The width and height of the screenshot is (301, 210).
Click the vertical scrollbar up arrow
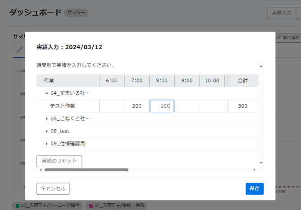[261, 66]
